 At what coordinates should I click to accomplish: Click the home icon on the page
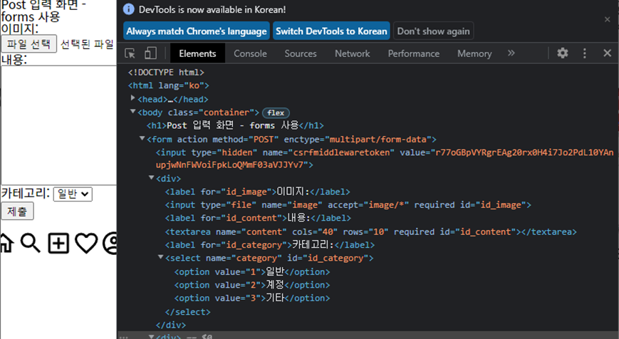pyautogui.click(x=6, y=242)
